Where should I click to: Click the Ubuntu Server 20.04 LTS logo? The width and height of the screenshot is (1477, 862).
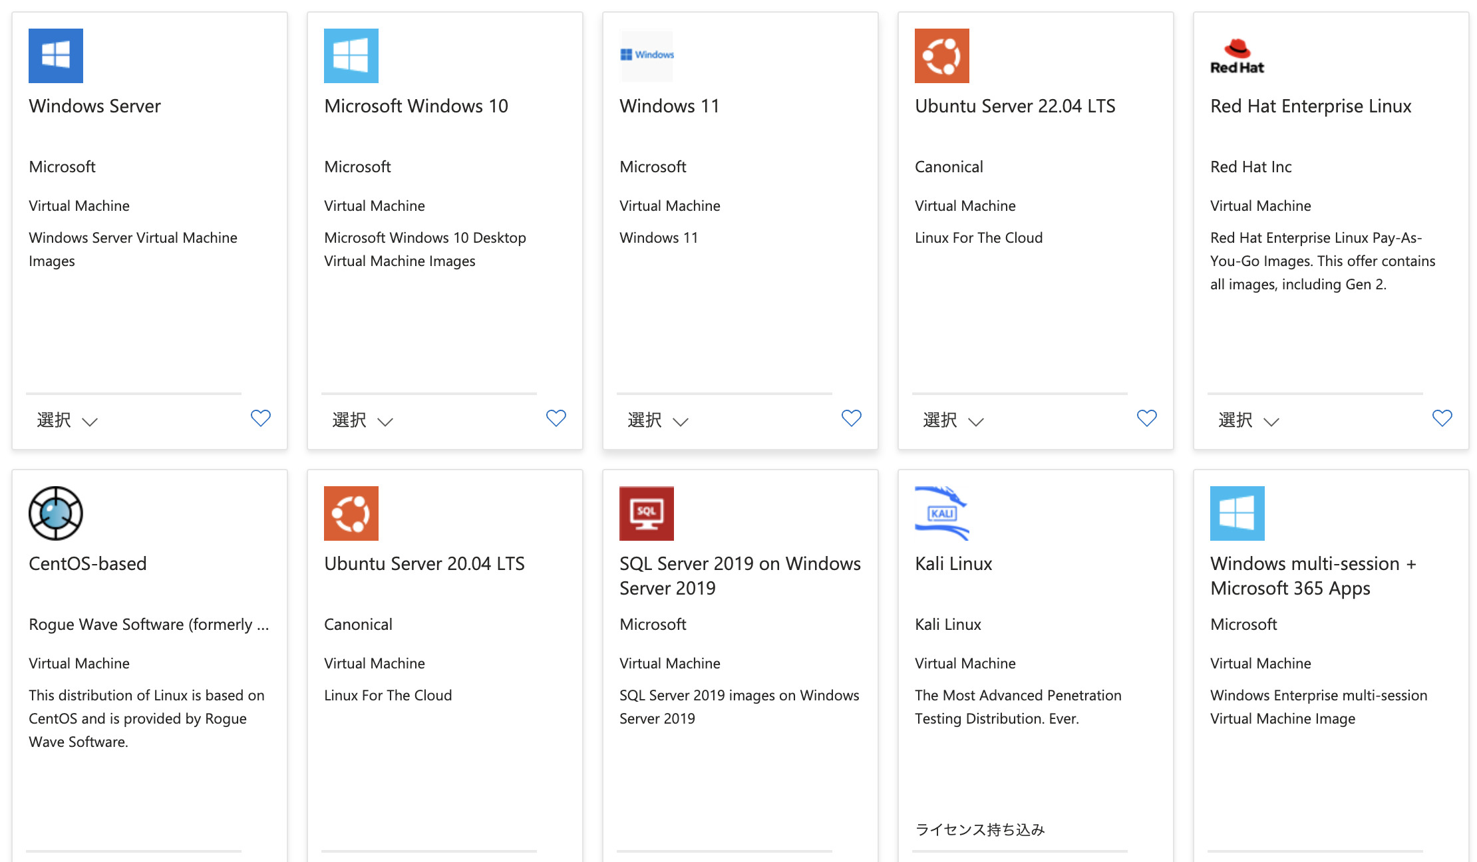(351, 513)
